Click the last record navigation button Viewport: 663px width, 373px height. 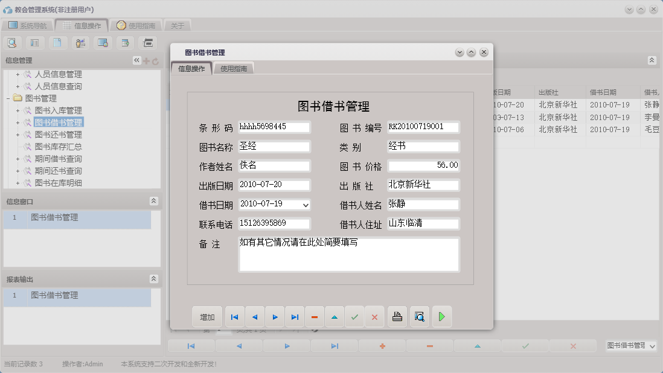tap(295, 316)
